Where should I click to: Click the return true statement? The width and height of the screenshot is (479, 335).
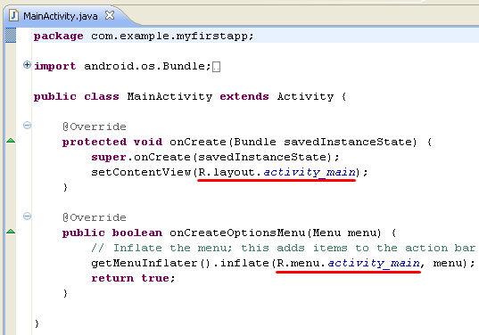pos(133,278)
